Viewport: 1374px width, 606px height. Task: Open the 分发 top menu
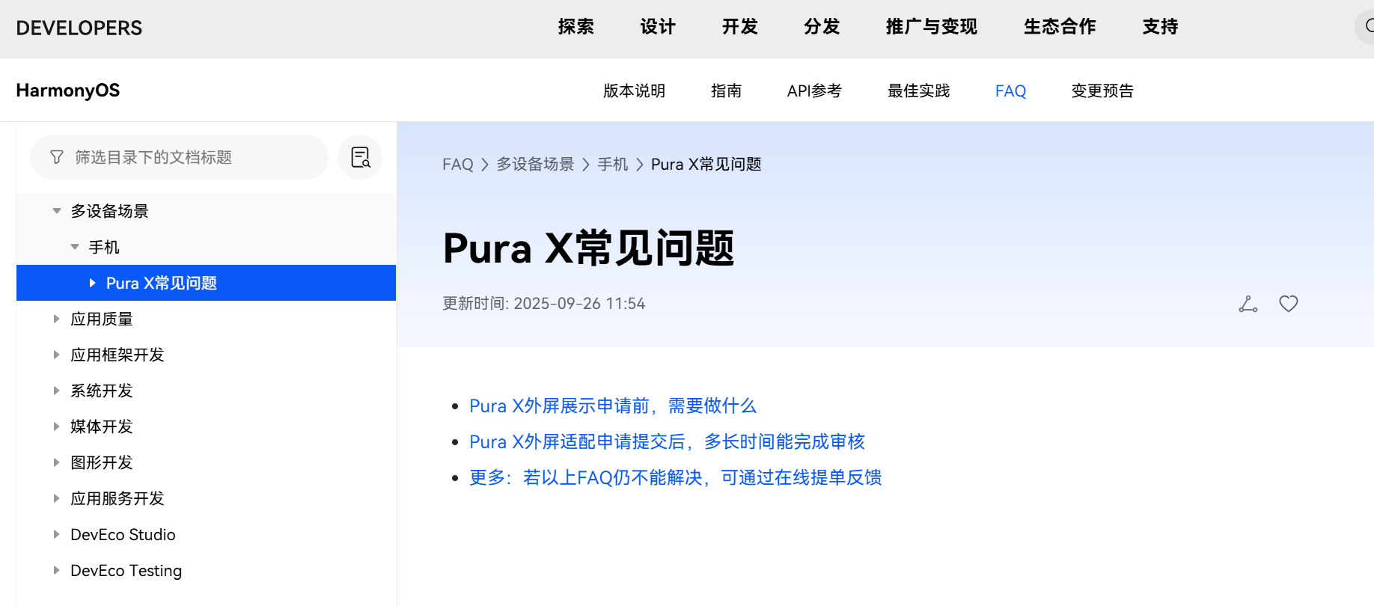(822, 27)
